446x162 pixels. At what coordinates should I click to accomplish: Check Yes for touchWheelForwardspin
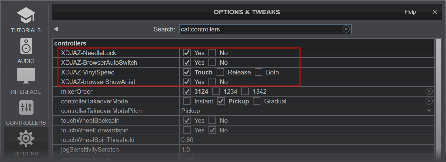(x=187, y=130)
